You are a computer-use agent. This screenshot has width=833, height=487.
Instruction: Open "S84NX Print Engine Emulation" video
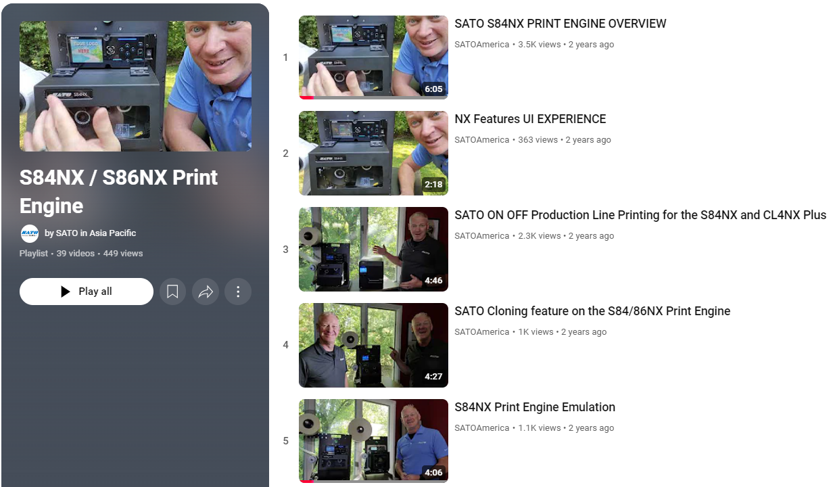point(535,407)
